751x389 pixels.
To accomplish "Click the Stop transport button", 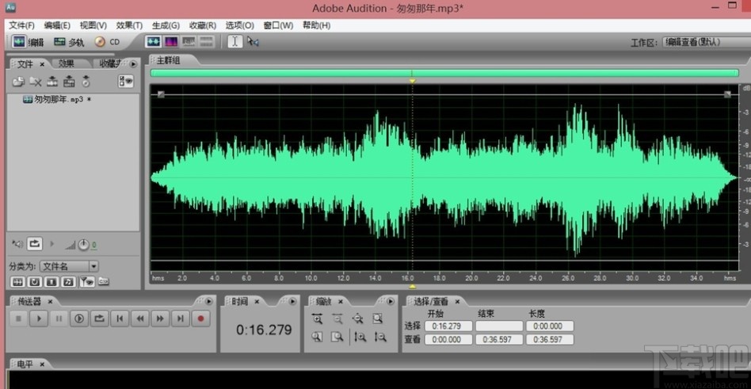I will coord(19,318).
